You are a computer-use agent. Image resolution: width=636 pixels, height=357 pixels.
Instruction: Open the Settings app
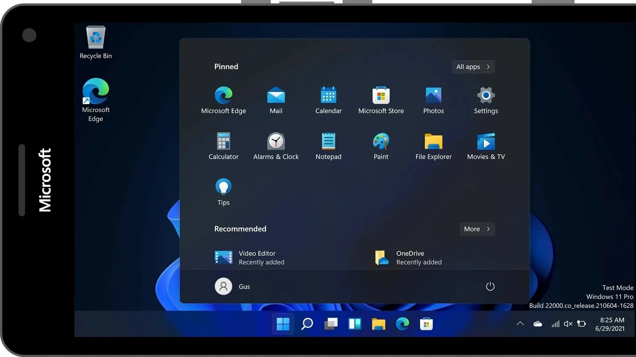click(486, 100)
